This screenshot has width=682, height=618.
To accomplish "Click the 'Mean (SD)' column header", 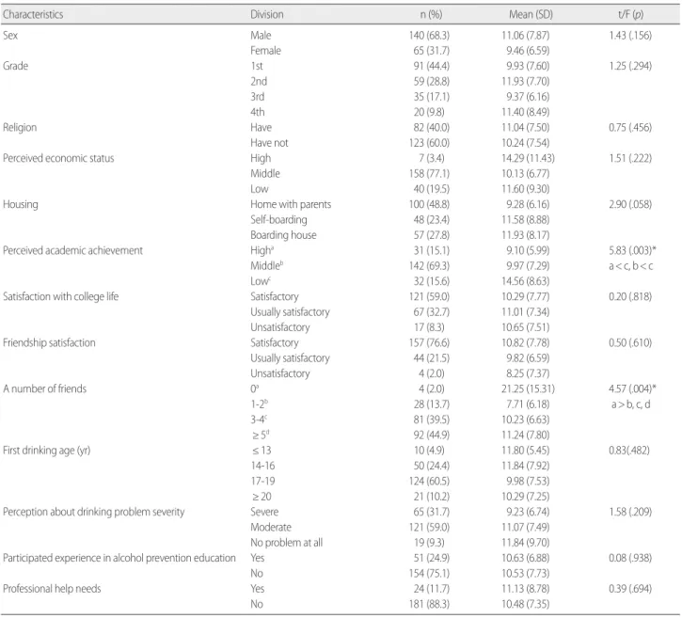I will pos(531,15).
